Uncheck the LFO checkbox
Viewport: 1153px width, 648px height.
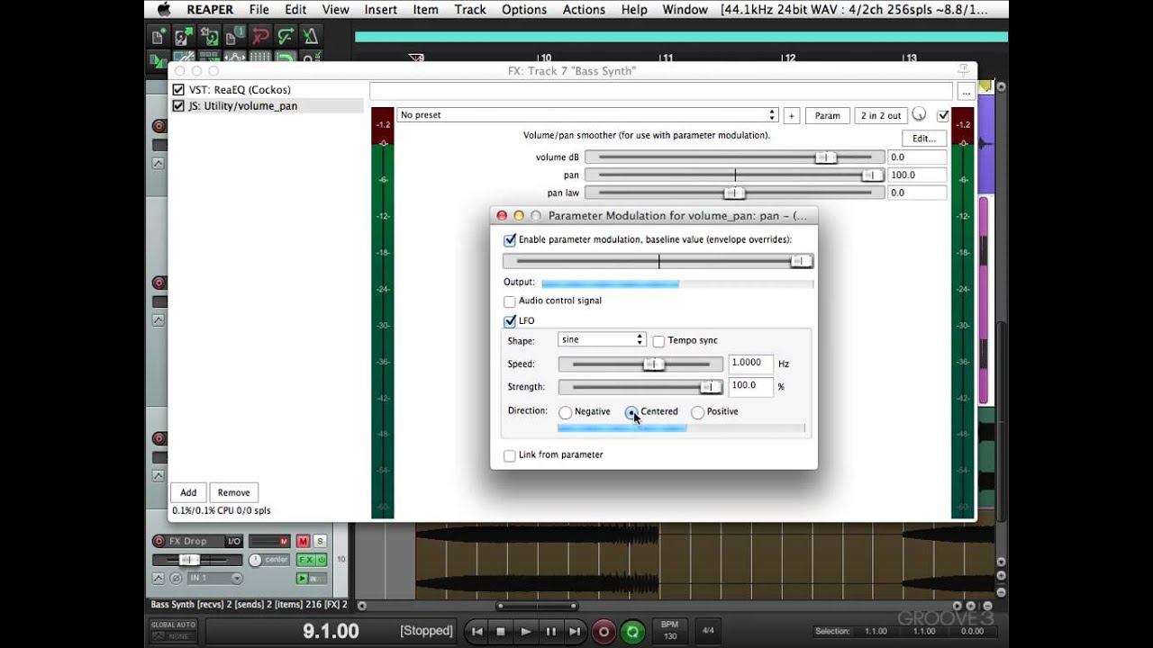pos(510,320)
